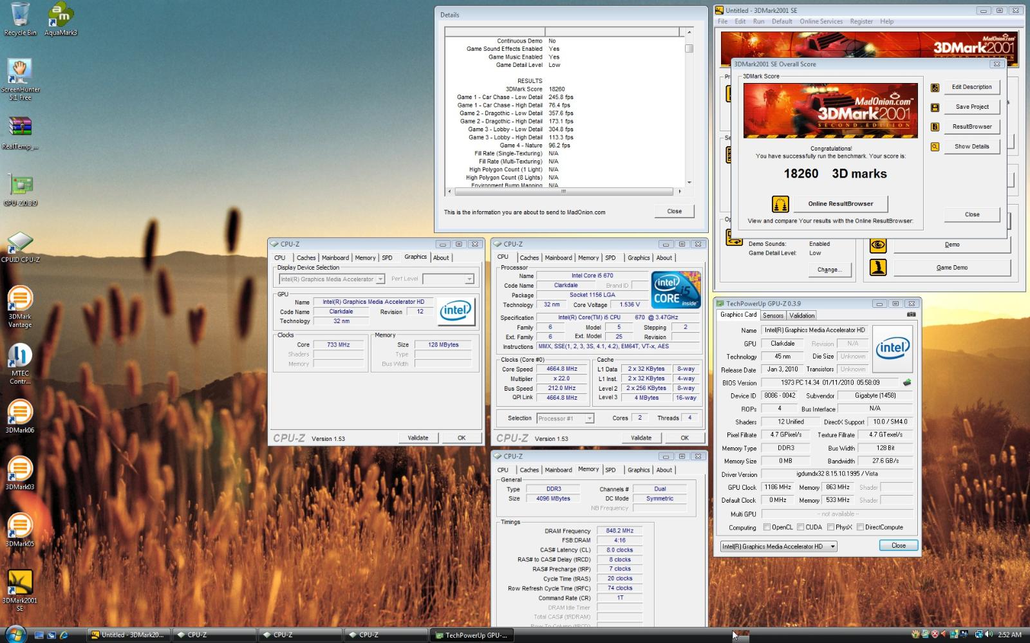Open About tab in the Graphics Media Accelerator CPU-Z window
The width and height of the screenshot is (1030, 643).
pyautogui.click(x=441, y=257)
